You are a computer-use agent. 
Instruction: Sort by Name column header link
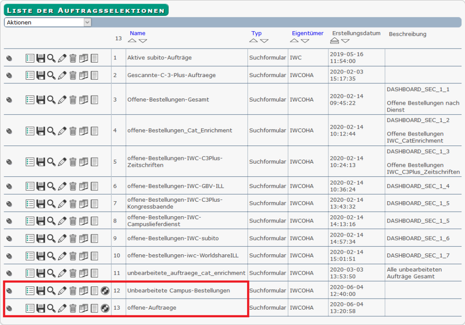[x=138, y=33]
